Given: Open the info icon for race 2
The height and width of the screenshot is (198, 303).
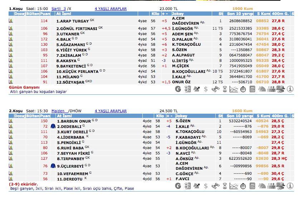Looking at the screenshot, I should coord(290,186).
